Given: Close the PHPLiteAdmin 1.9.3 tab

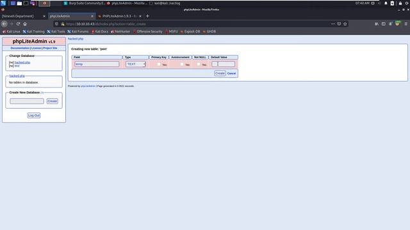Looking at the screenshot, I should tap(140, 16).
